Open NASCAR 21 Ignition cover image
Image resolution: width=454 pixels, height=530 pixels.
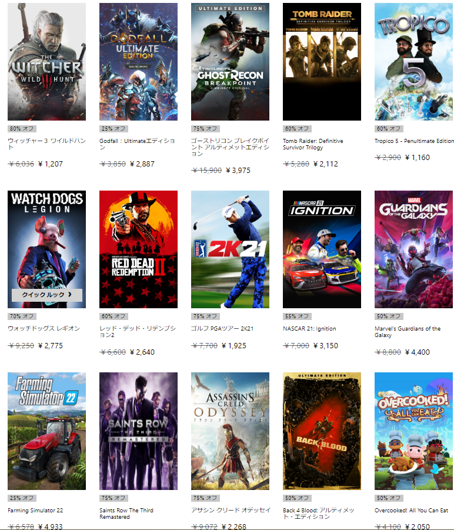coord(322,249)
